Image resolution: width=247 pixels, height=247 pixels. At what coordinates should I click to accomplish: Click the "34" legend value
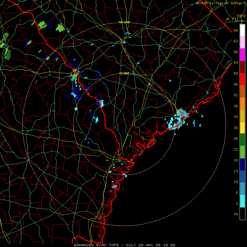[236, 117]
